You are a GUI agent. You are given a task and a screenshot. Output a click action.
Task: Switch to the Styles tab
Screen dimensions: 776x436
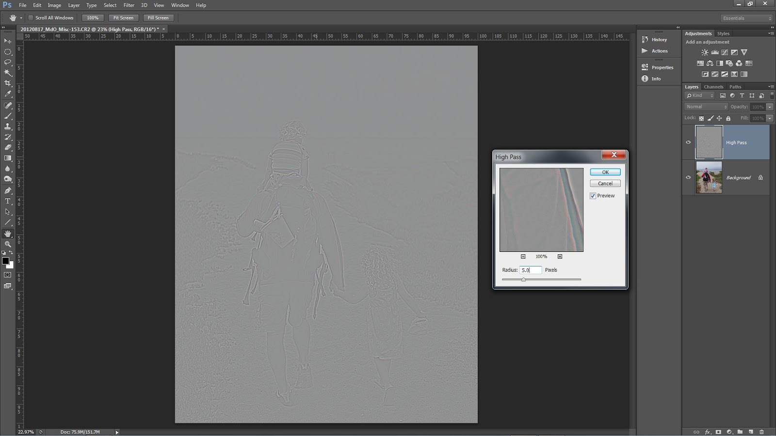723,33
